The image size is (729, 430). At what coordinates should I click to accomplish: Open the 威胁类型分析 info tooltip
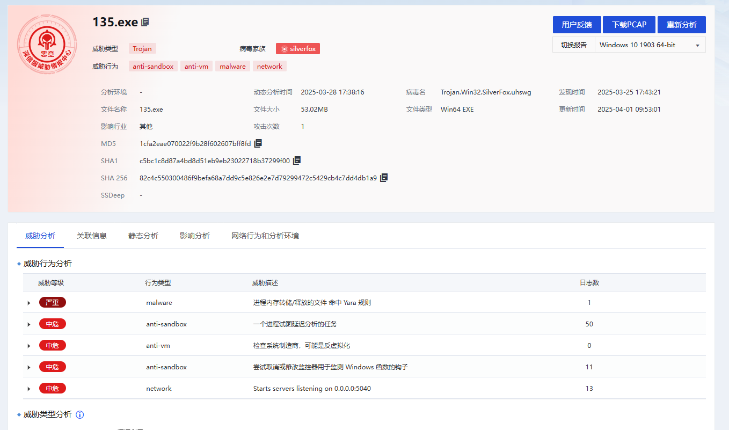[x=79, y=414]
